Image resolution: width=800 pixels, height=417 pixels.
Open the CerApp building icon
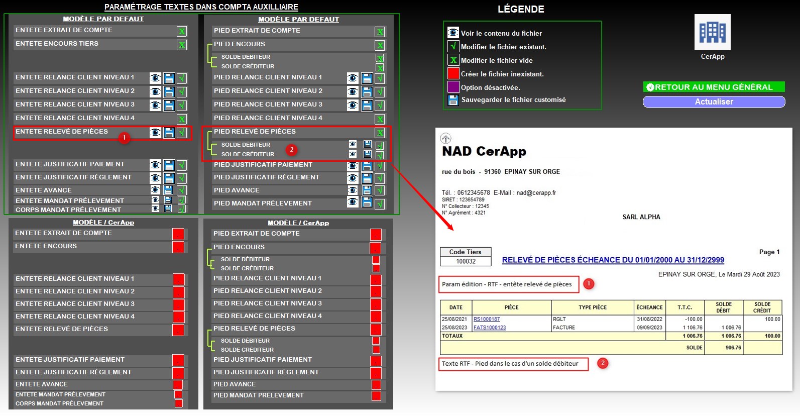(712, 32)
